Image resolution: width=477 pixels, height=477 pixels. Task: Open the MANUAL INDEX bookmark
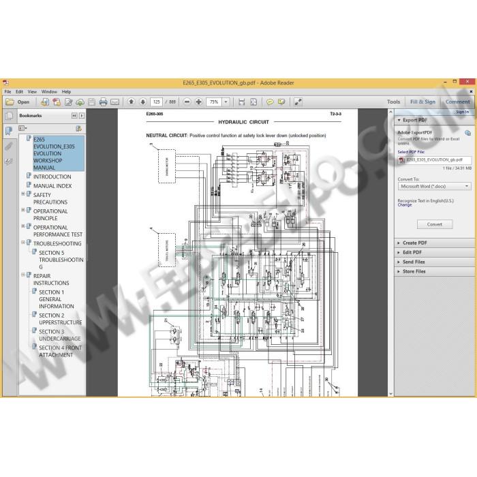[52, 186]
